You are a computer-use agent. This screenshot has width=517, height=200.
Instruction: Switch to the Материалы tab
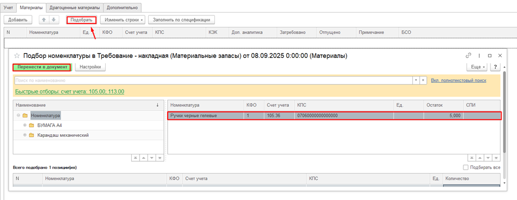(31, 7)
